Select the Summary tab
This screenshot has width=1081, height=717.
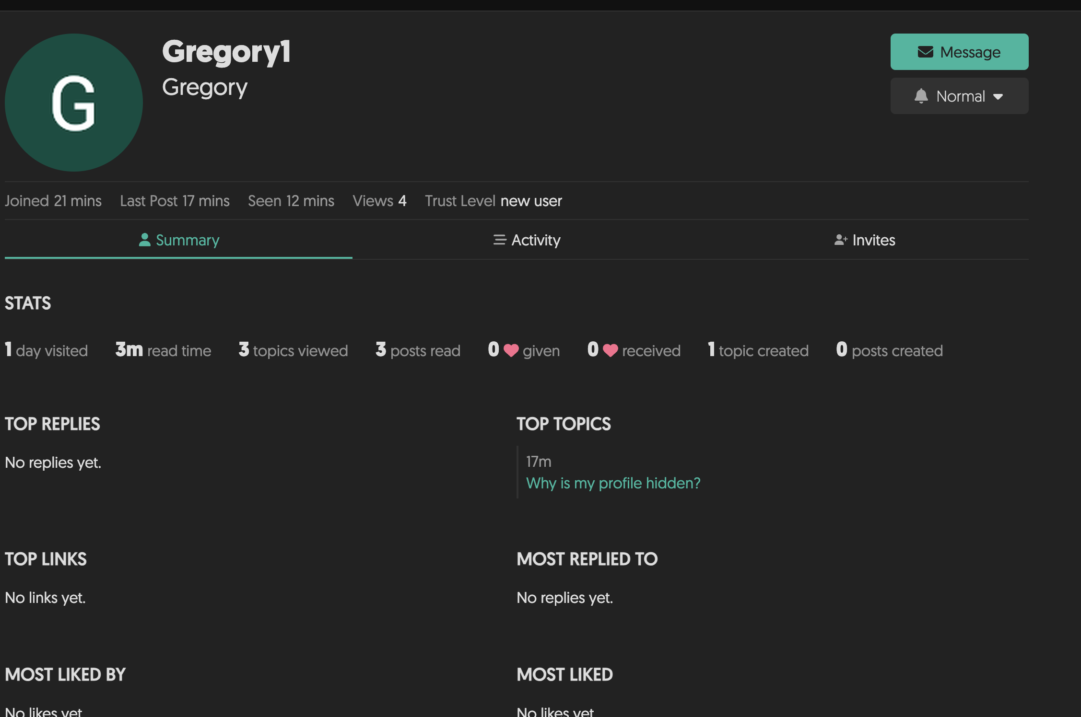pyautogui.click(x=187, y=240)
